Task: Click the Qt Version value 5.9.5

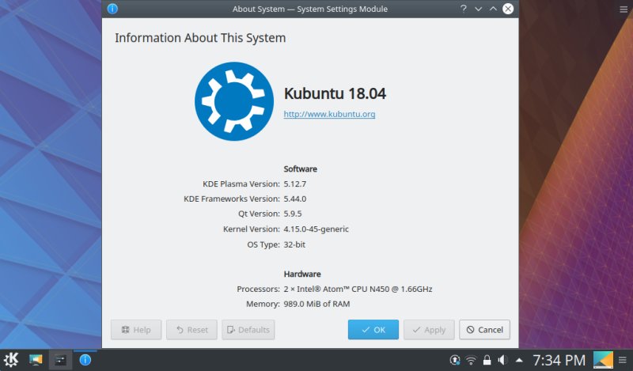Action: (x=293, y=214)
